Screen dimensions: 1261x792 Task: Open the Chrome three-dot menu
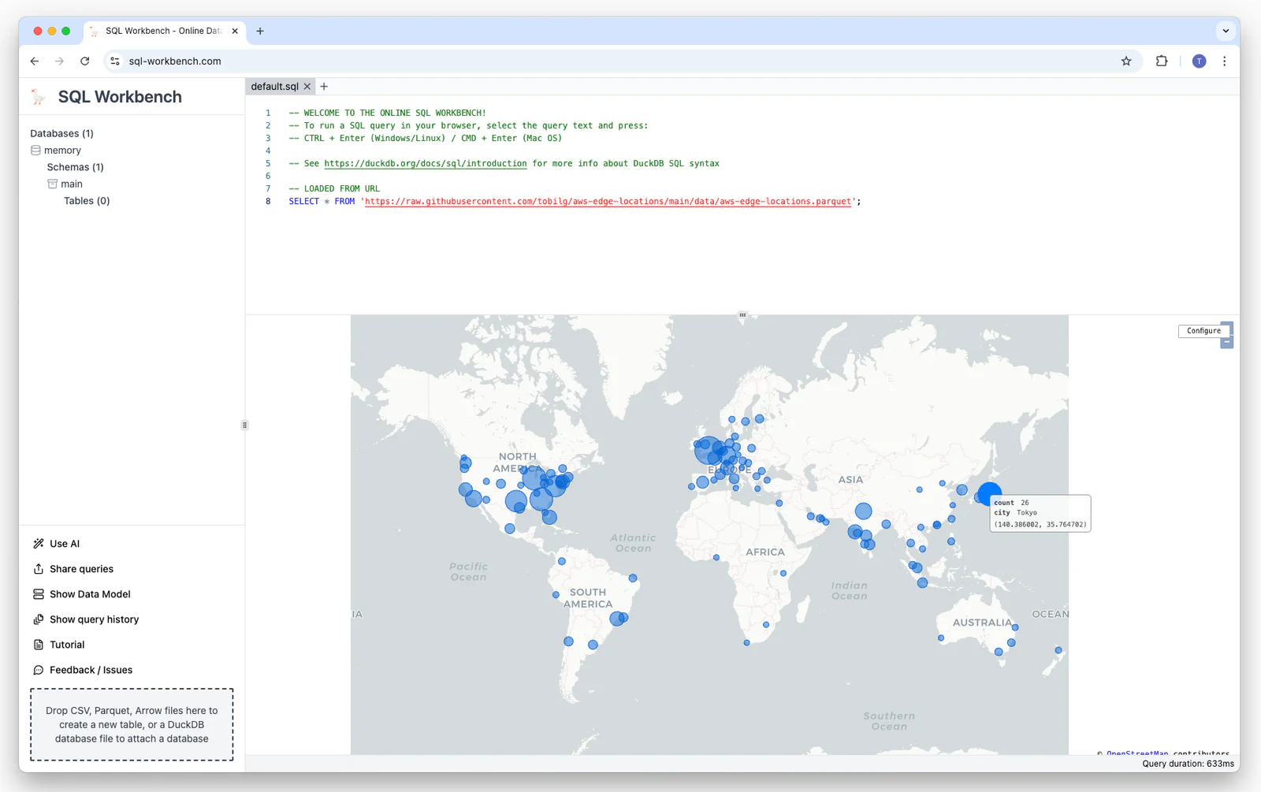click(1224, 61)
